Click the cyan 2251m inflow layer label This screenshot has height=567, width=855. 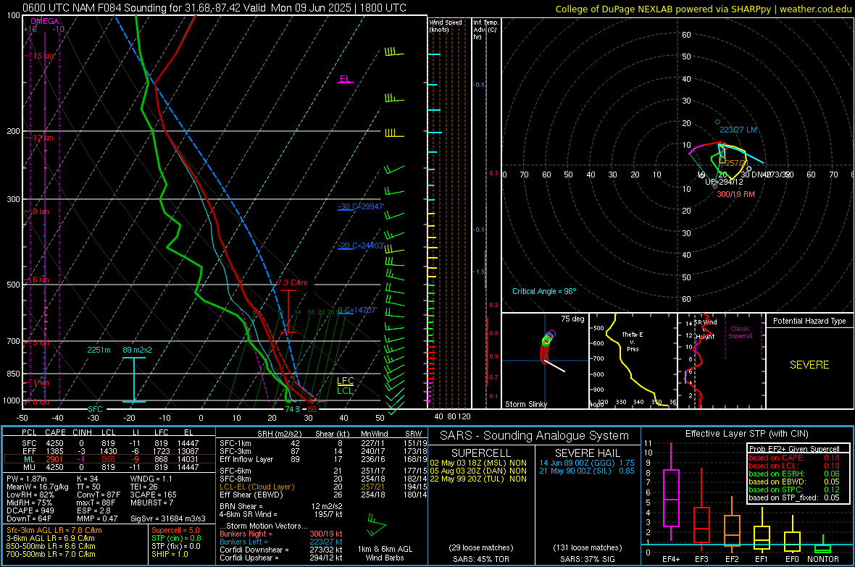[x=99, y=350]
